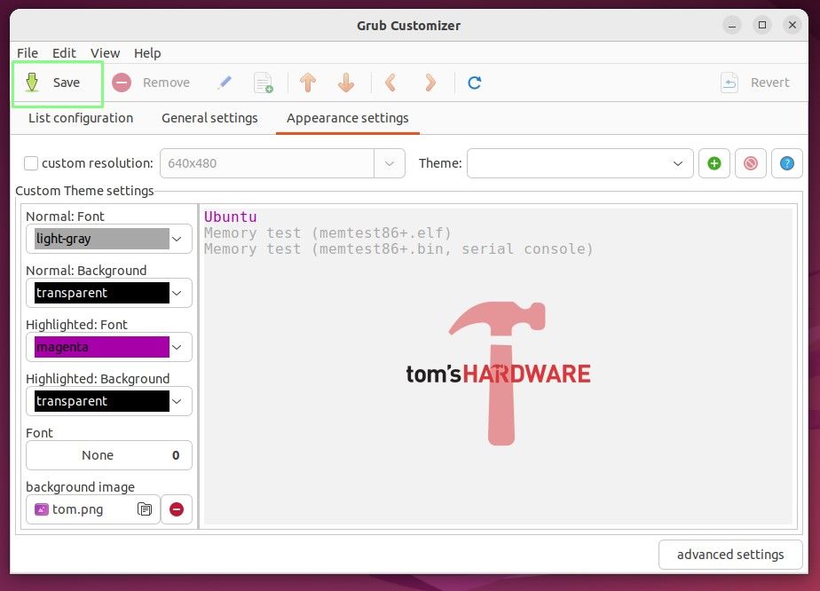
Task: Switch to the General settings tab
Action: pyautogui.click(x=209, y=117)
